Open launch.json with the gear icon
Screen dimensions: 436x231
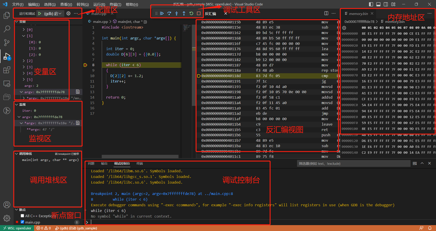tap(68, 13)
